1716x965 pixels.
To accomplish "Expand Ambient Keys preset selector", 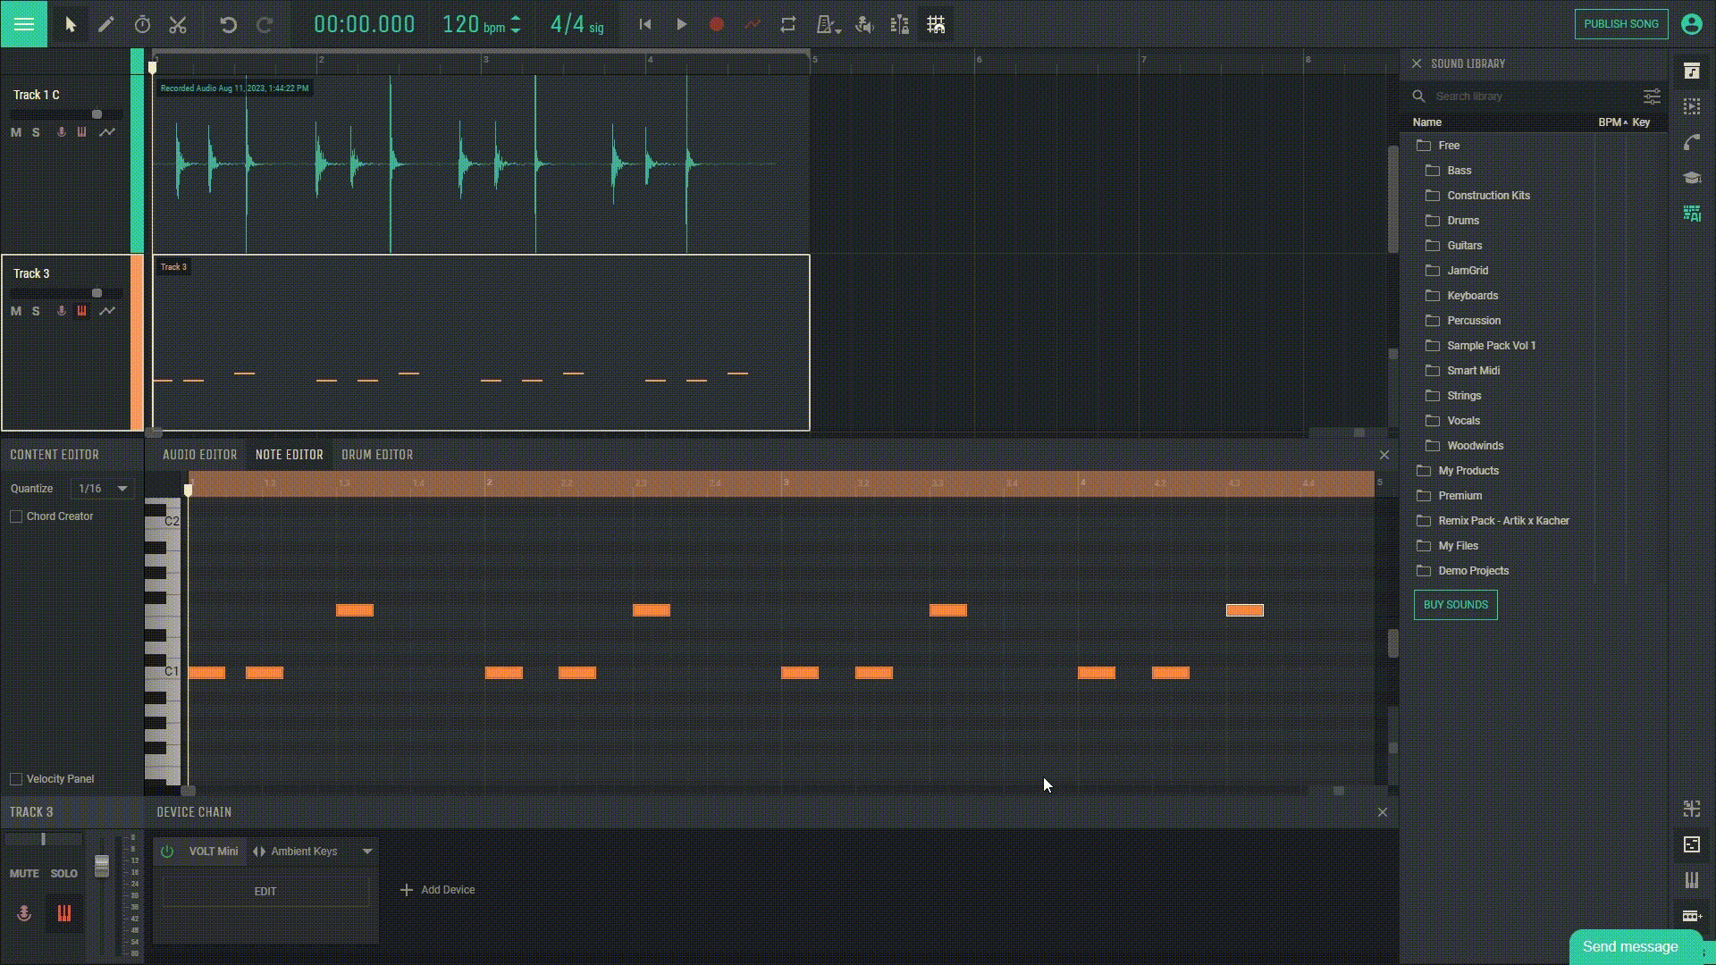I will [x=366, y=851].
